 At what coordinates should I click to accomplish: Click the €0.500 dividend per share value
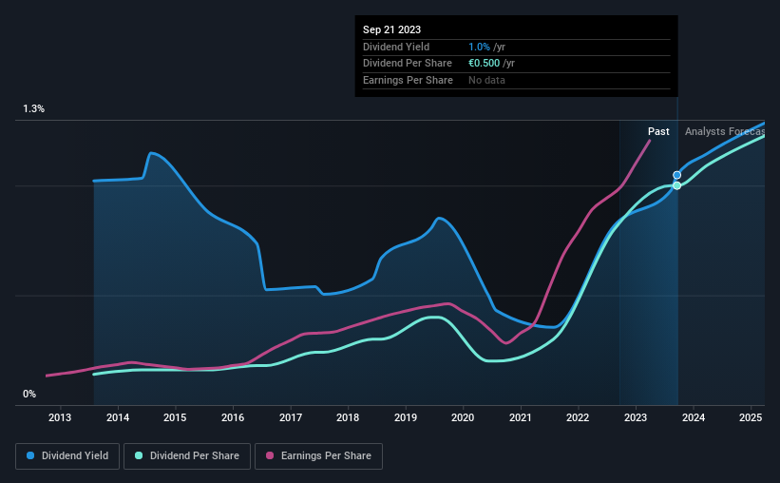pyautogui.click(x=484, y=64)
